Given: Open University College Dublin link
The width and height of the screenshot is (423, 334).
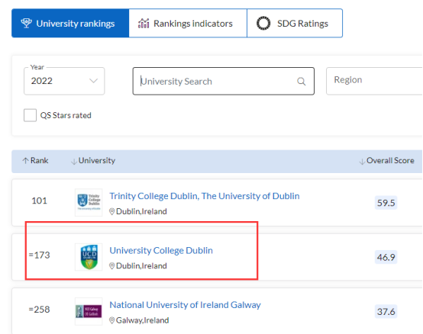Looking at the screenshot, I should [161, 250].
